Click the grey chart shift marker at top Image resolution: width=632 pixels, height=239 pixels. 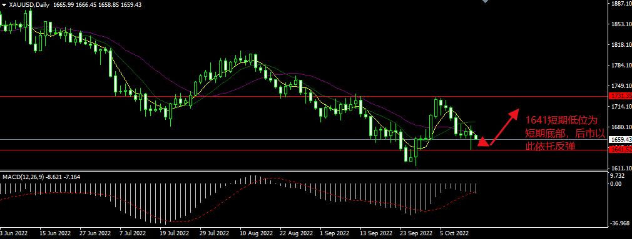point(486,2)
